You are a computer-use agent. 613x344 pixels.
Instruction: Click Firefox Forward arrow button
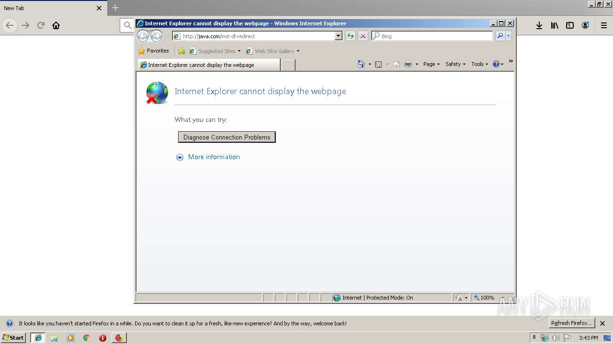coord(25,25)
